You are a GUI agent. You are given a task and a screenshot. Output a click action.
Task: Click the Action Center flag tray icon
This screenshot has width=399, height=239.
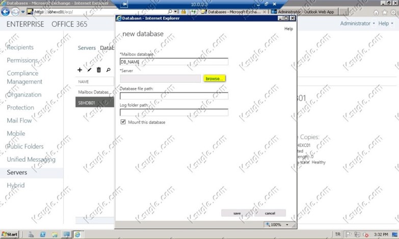(x=349, y=234)
